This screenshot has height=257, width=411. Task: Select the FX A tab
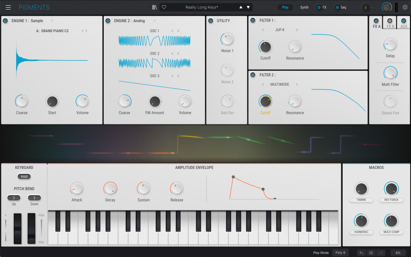[x=377, y=26]
